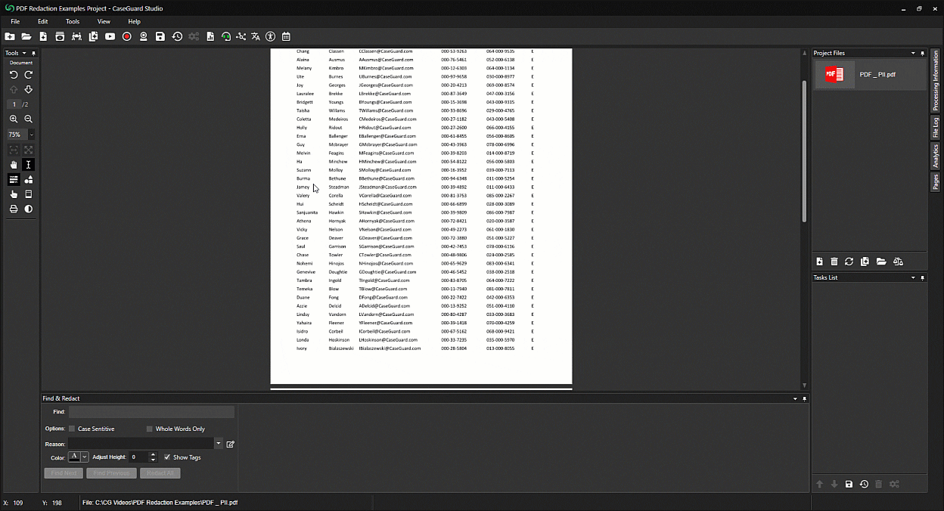Open the Zoom In magnifier tool

(14, 119)
